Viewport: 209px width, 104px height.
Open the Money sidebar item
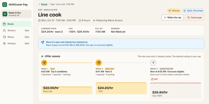click(x=16, y=37)
